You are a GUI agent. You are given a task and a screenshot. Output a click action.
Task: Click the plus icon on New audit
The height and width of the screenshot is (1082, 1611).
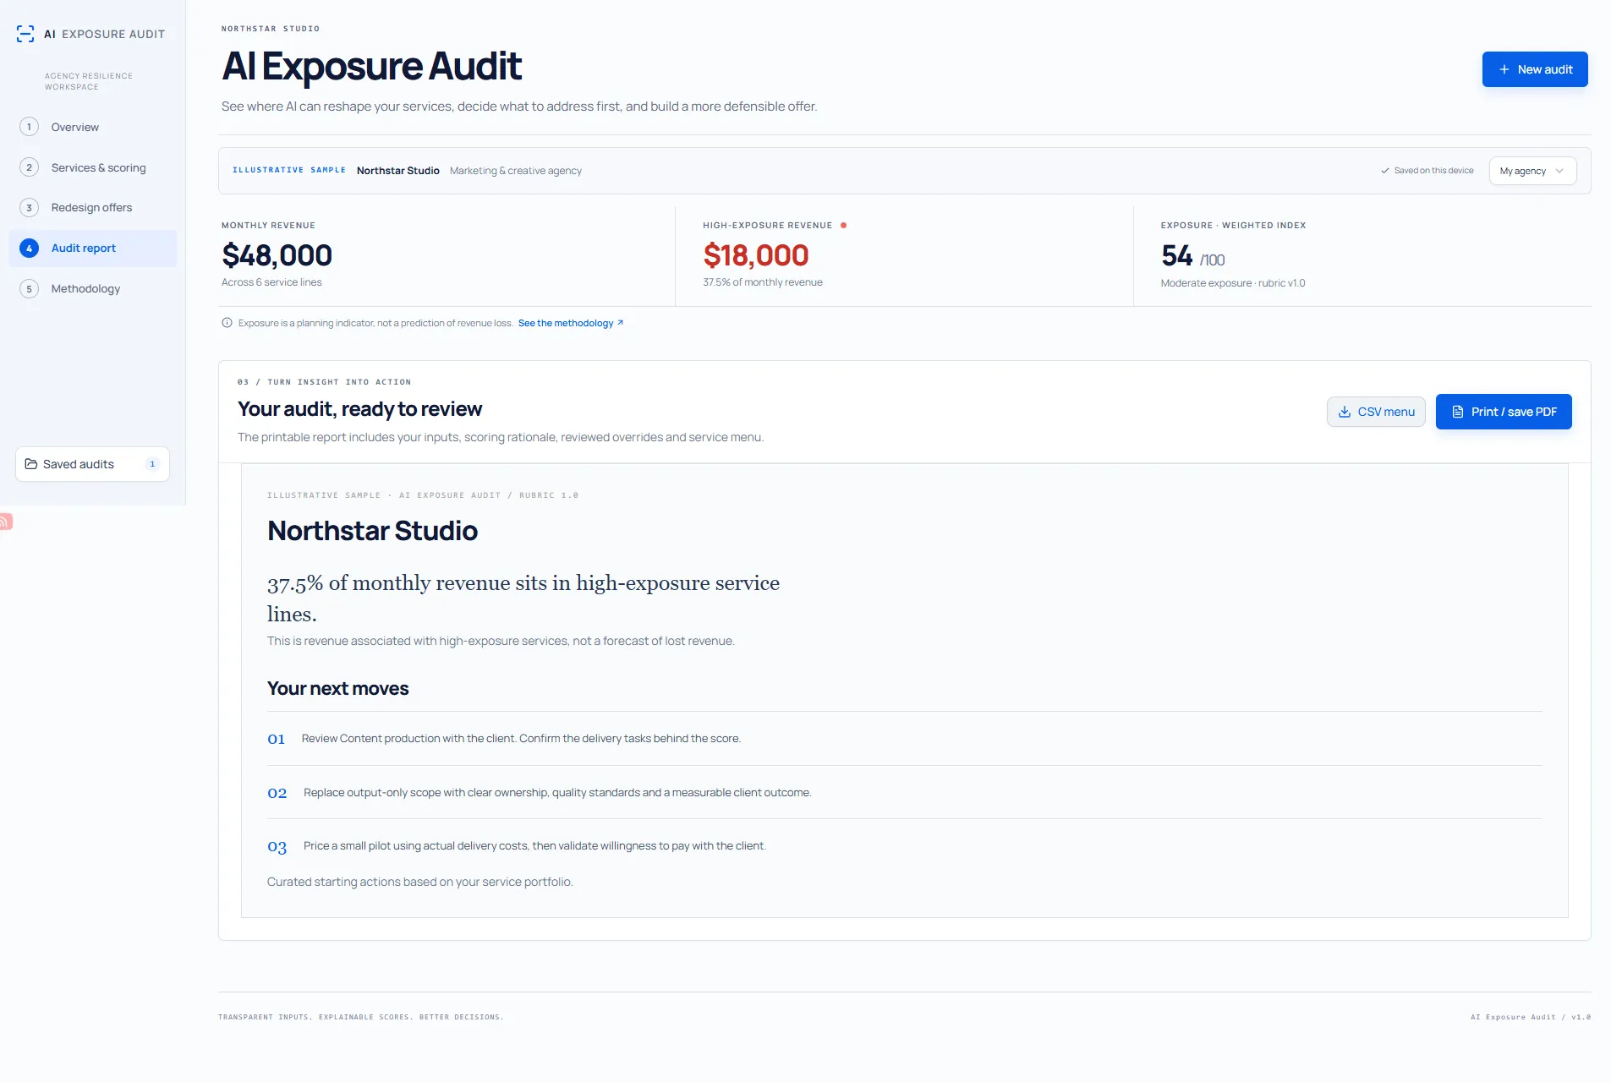coord(1504,69)
